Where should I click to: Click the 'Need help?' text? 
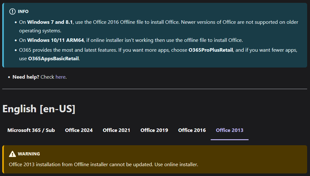(x=26, y=77)
